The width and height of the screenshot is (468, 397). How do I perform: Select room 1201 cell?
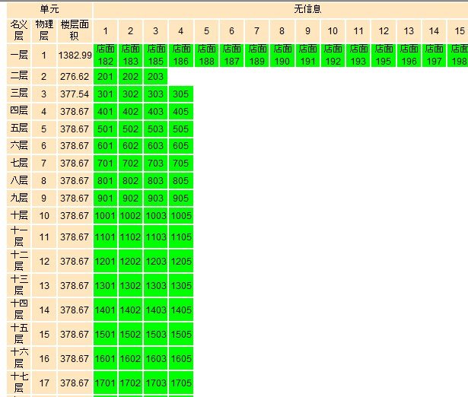tap(105, 262)
